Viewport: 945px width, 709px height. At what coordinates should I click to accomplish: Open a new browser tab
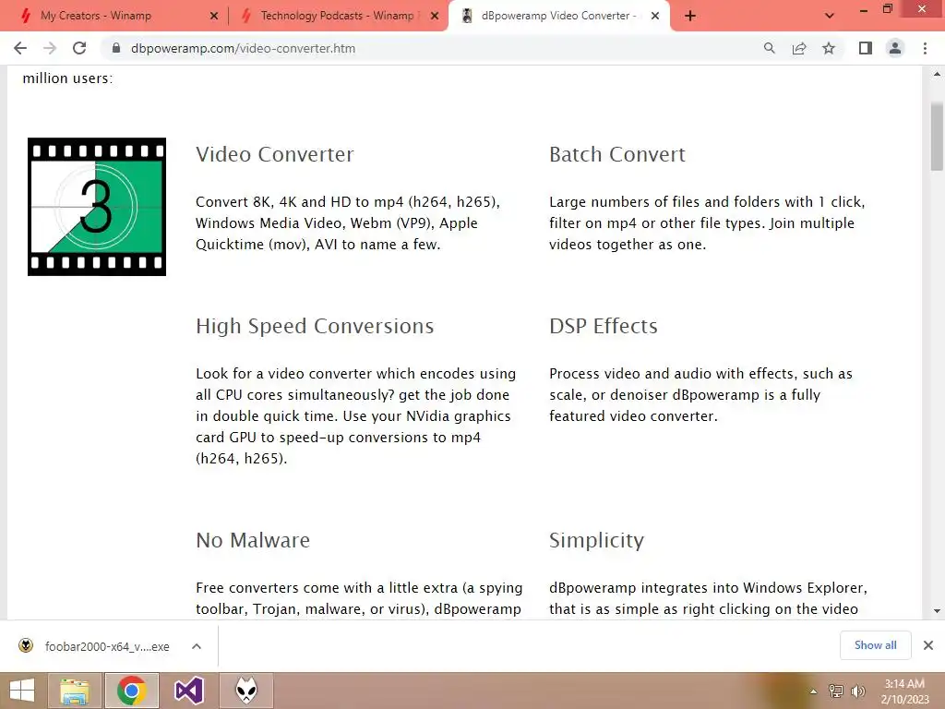[x=690, y=16]
